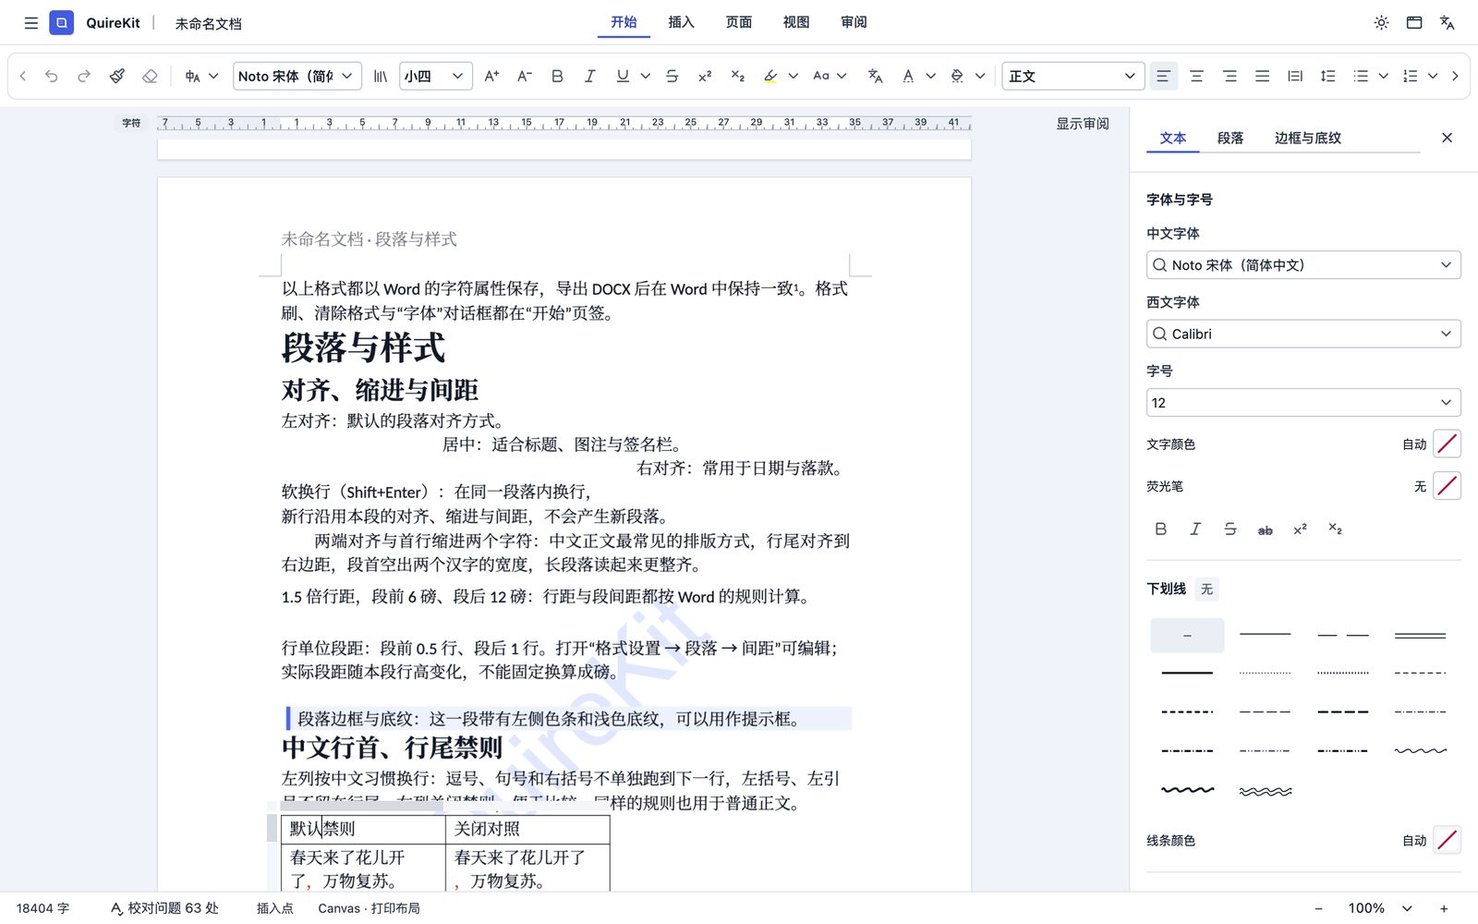Click the 显示审阅 button
The width and height of the screenshot is (1478, 924).
1083,124
